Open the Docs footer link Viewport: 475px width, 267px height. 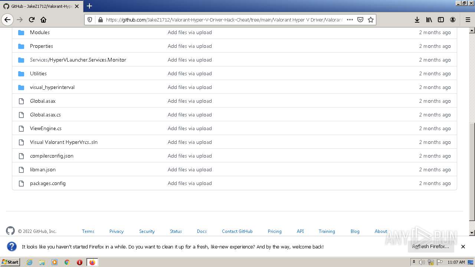pos(202,231)
